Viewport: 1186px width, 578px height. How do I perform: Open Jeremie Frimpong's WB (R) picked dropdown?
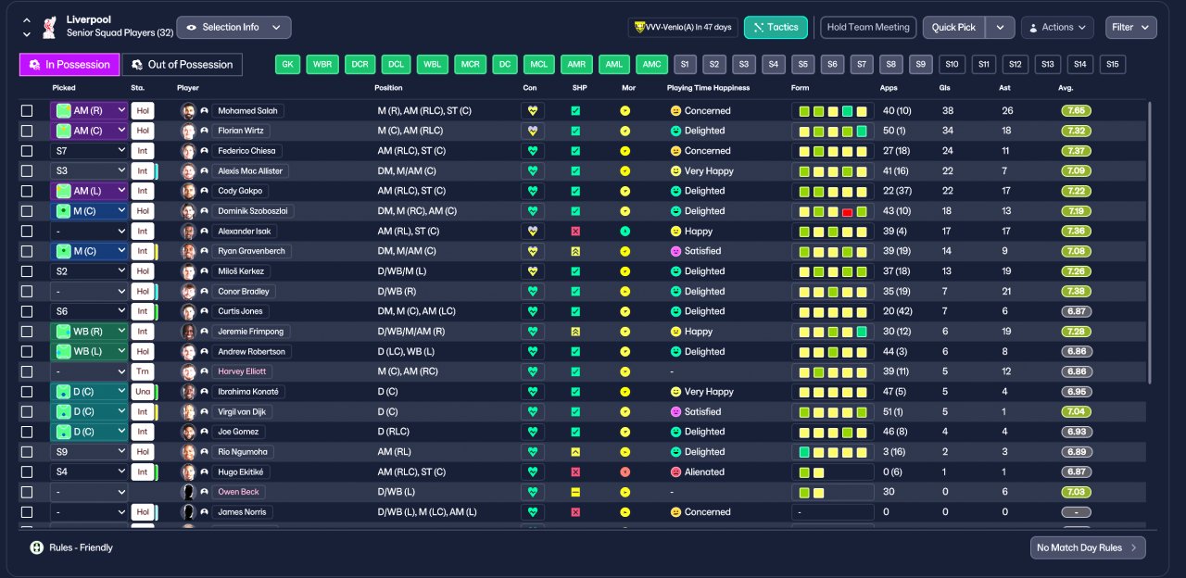point(89,332)
